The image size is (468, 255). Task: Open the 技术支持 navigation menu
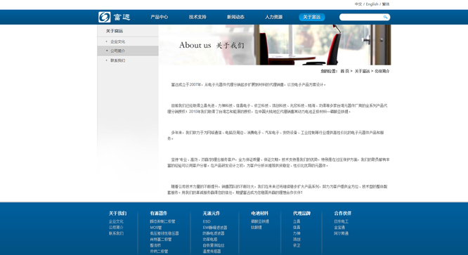197,17
